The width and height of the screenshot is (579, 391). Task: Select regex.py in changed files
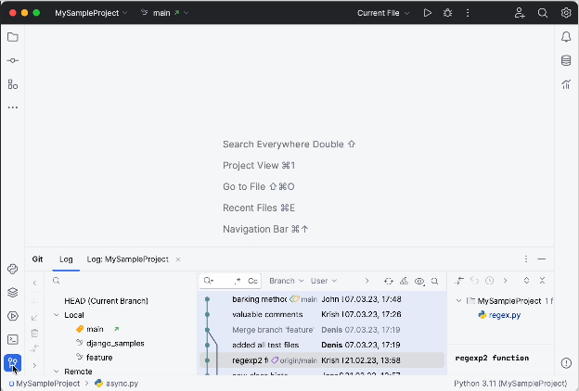(x=505, y=315)
